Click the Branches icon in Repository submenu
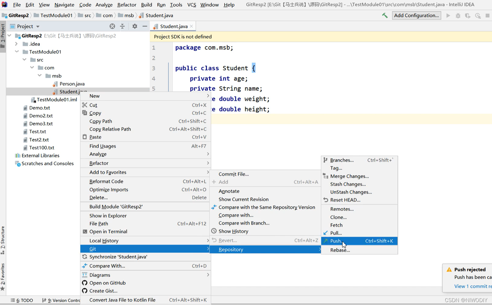Image resolution: width=492 pixels, height=305 pixels. pyautogui.click(x=326, y=160)
